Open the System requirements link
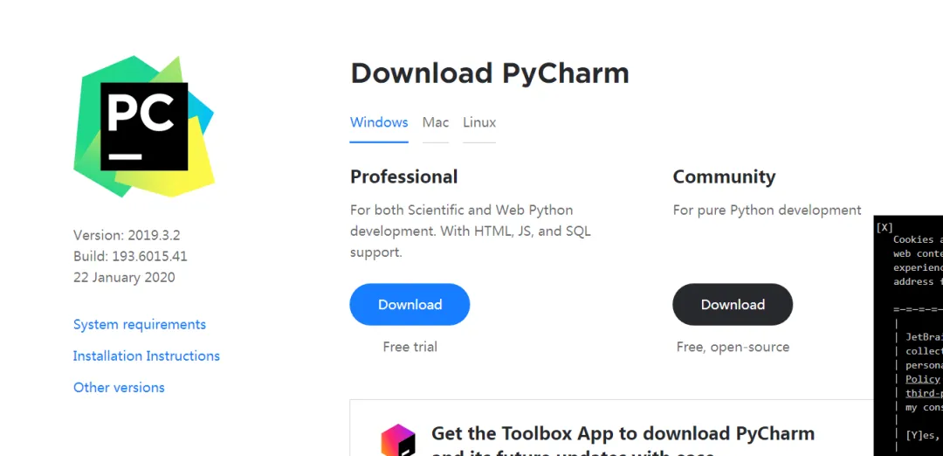 [x=140, y=325]
